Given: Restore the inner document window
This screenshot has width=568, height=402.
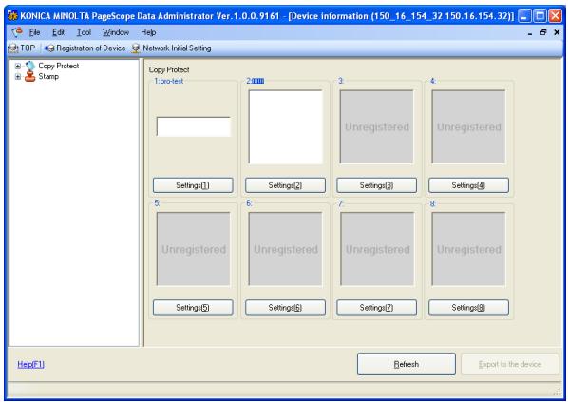Looking at the screenshot, I should pos(543,32).
